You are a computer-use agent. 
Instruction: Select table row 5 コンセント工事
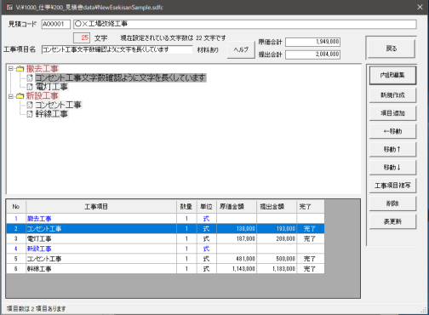pos(165,259)
